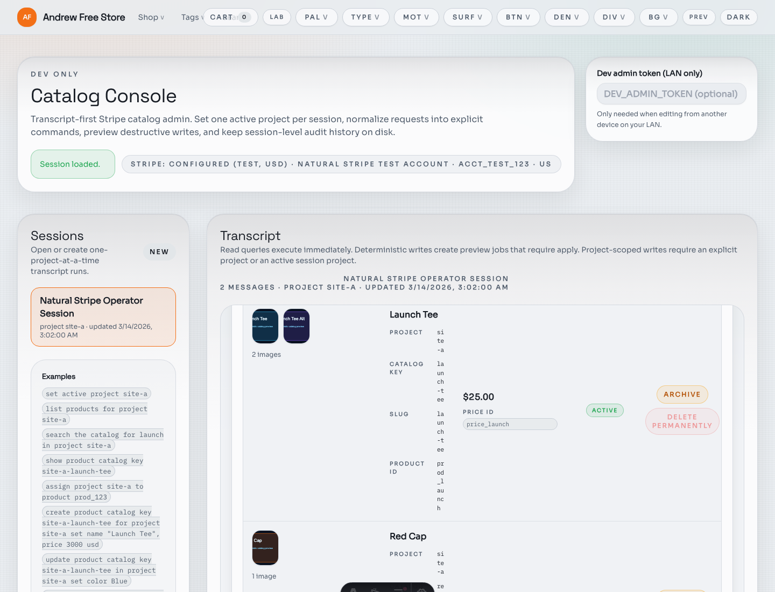Open the Launch Tee image thumbnail
Screen dimensions: 775x592
265,326
